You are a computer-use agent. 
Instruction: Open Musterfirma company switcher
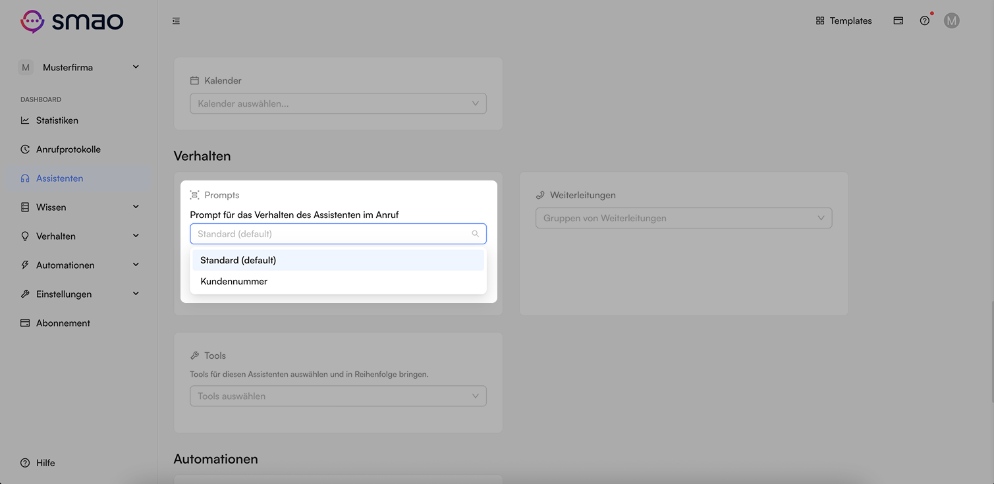pos(79,67)
